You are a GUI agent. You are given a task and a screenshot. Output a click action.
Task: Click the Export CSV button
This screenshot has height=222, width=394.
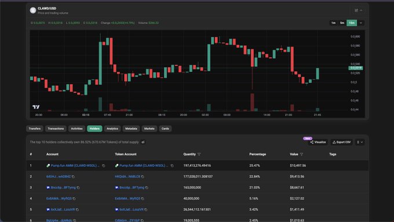pos(341,143)
